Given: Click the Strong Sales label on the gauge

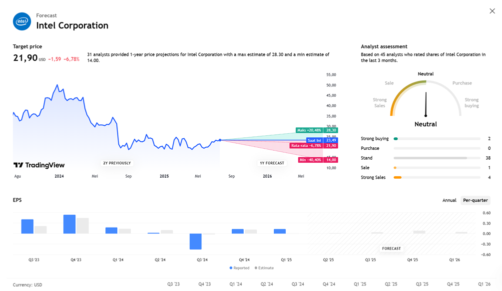Looking at the screenshot, I should pos(380,103).
